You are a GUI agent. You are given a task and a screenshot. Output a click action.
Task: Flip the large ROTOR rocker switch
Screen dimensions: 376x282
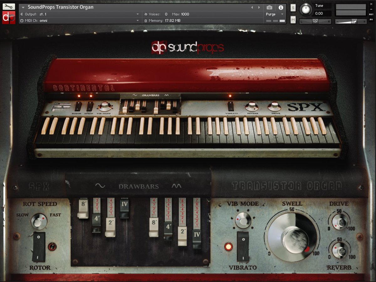(x=39, y=247)
